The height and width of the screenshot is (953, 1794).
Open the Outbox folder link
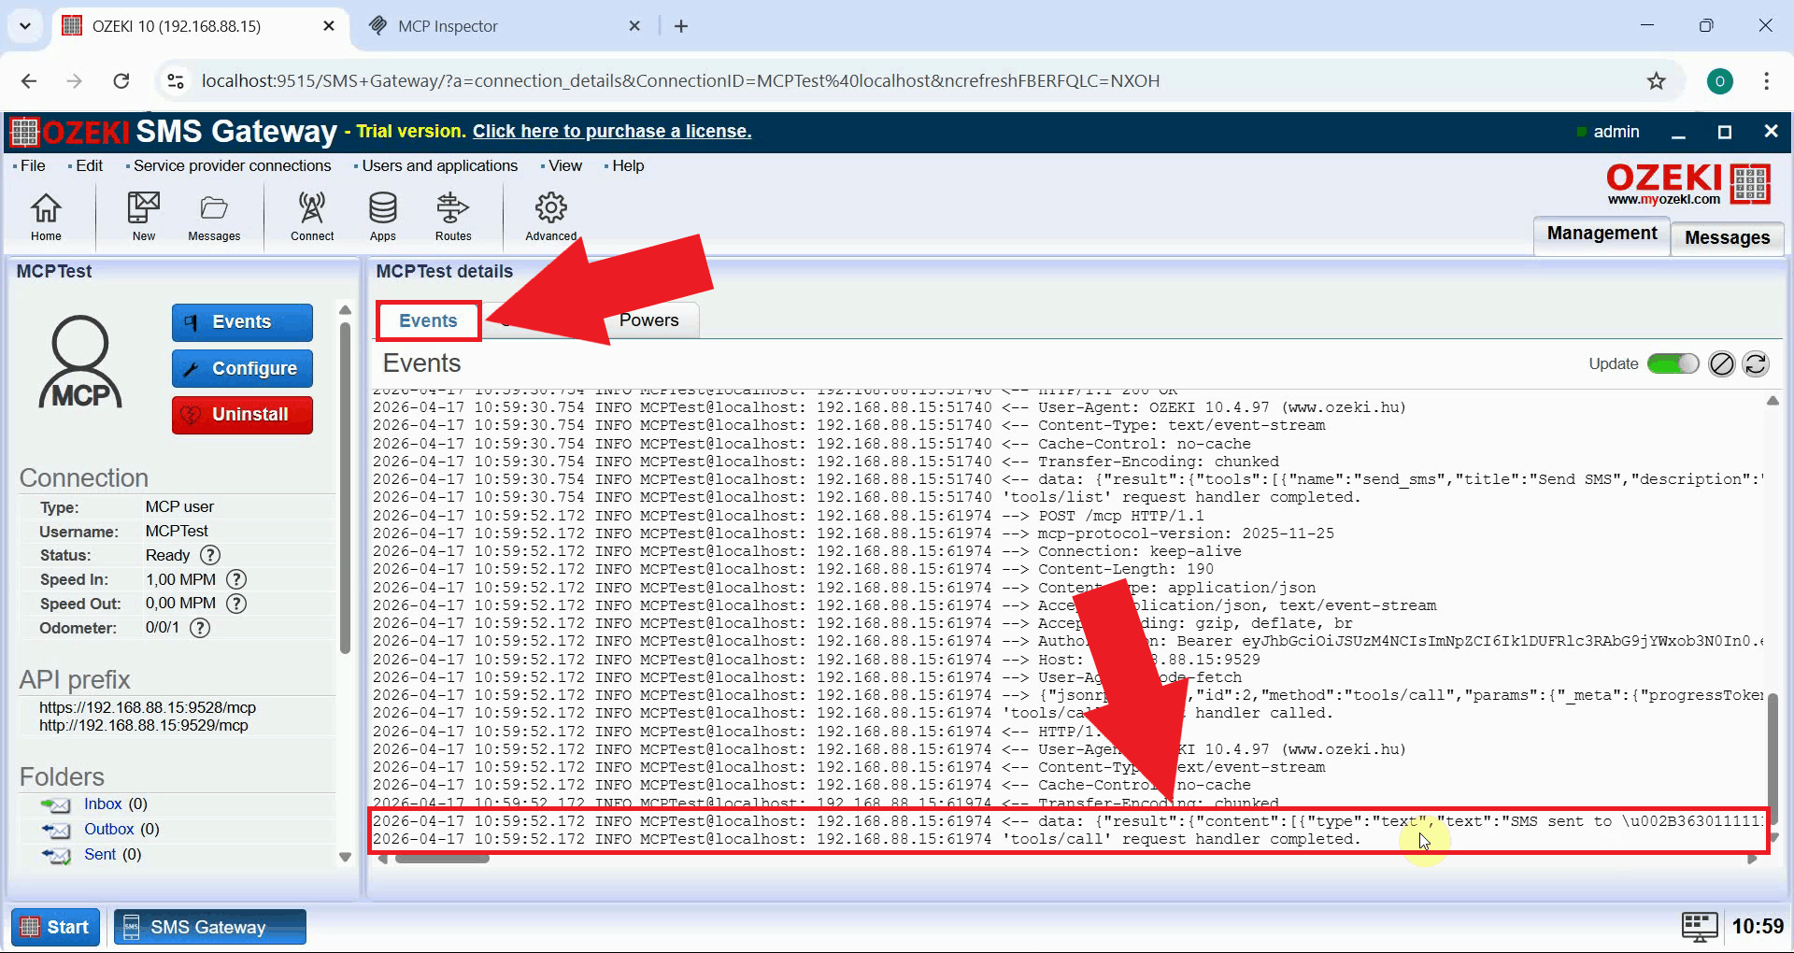click(109, 830)
